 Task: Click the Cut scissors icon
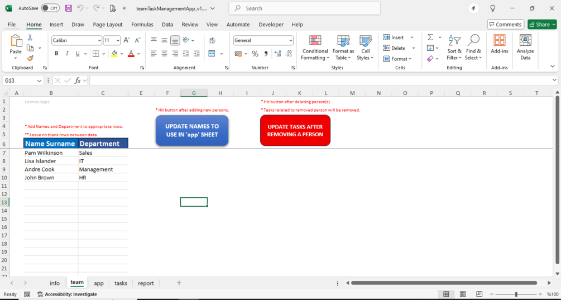coord(30,37)
